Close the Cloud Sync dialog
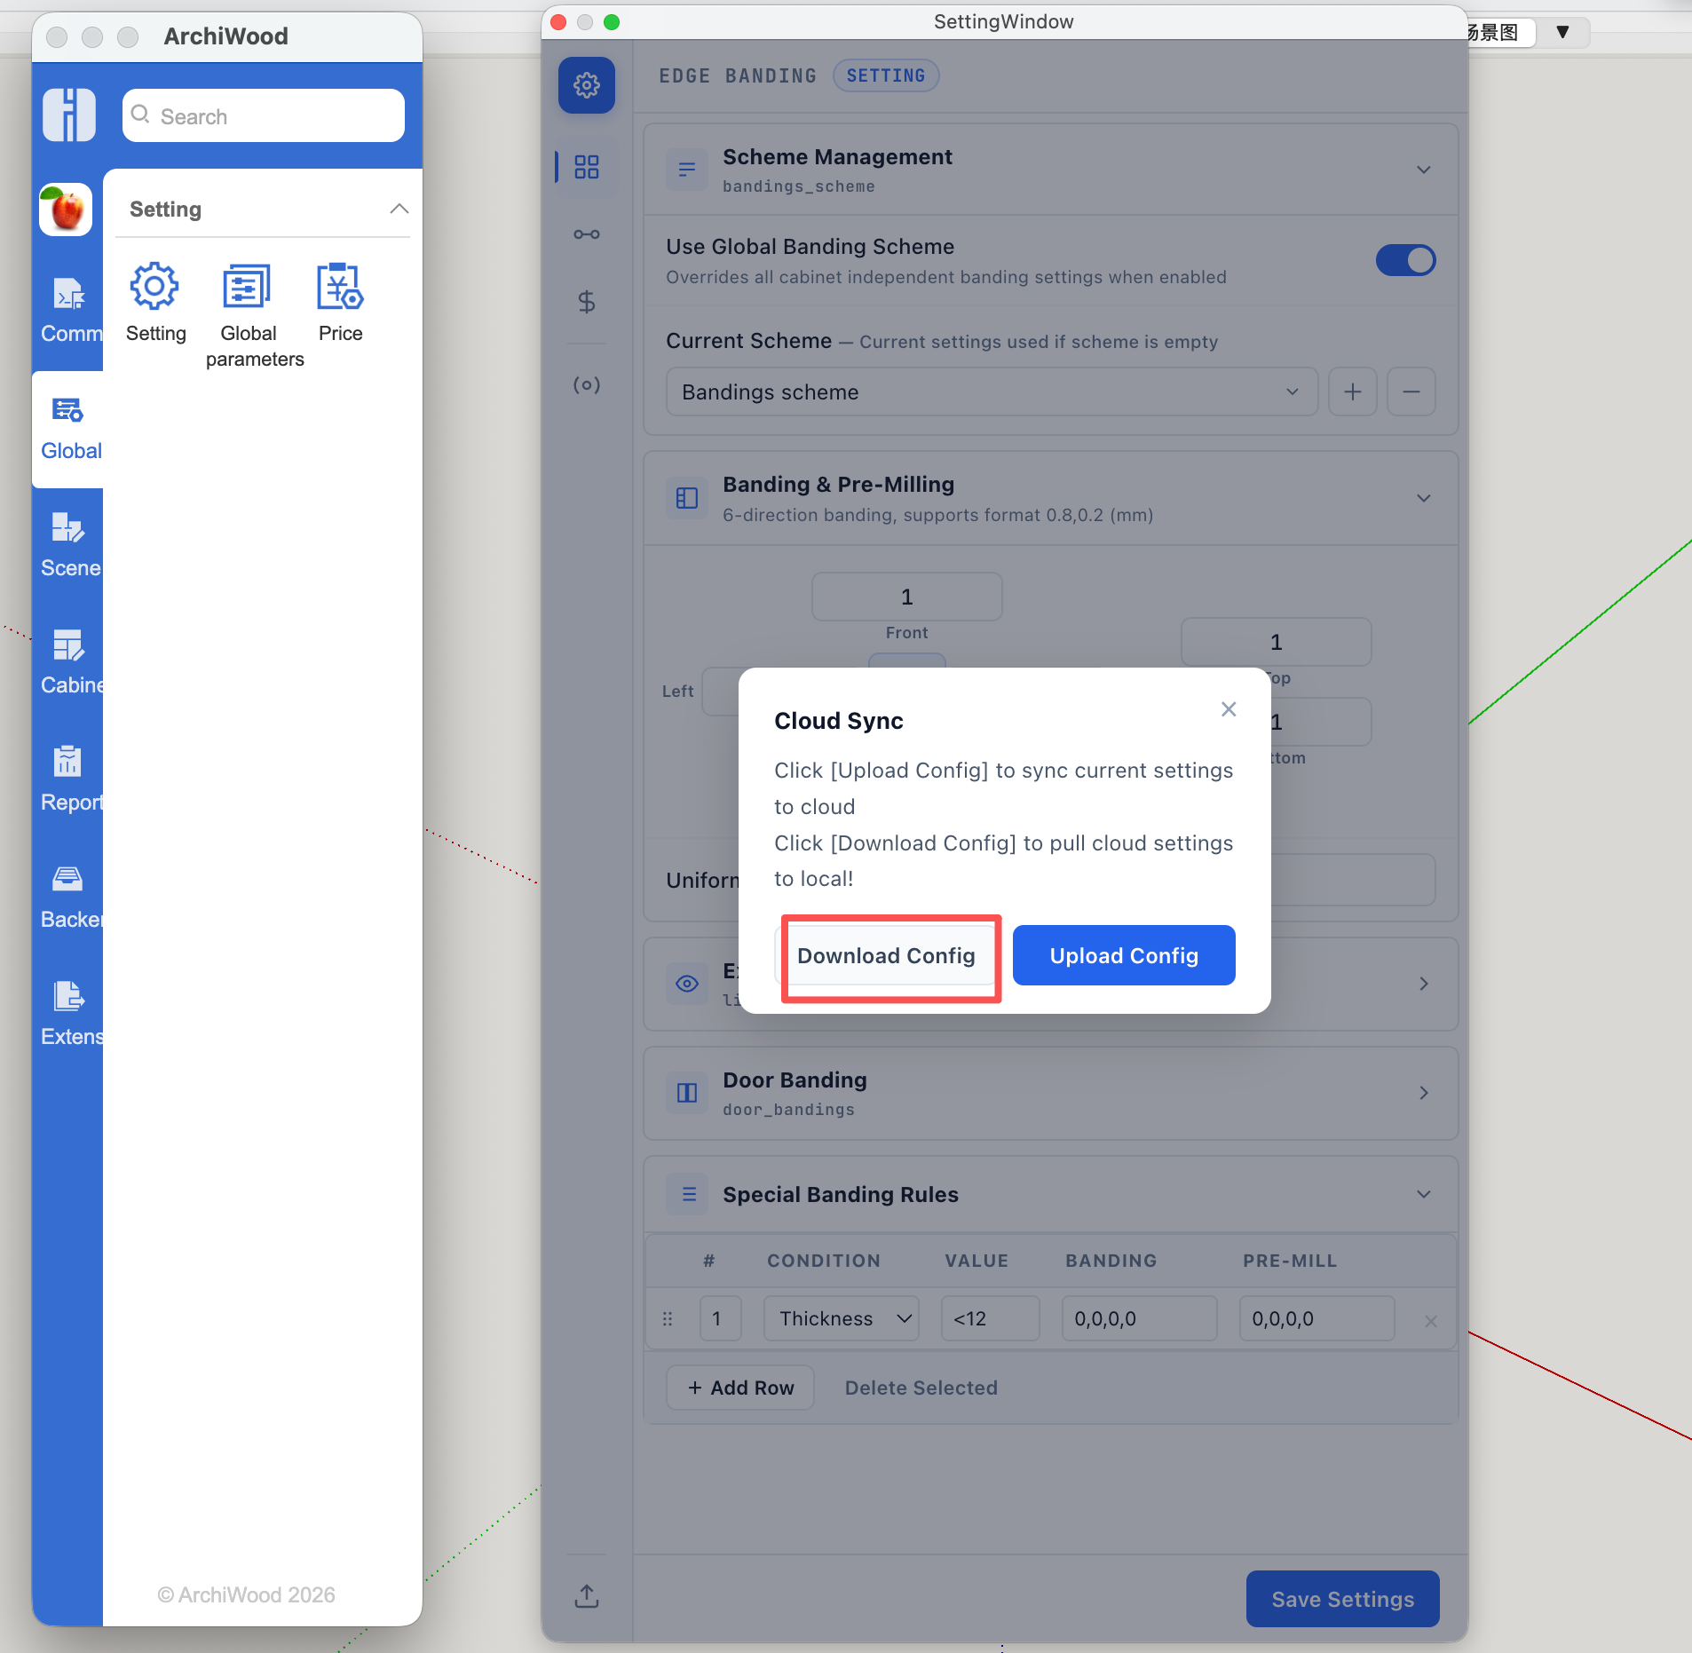 [1229, 708]
